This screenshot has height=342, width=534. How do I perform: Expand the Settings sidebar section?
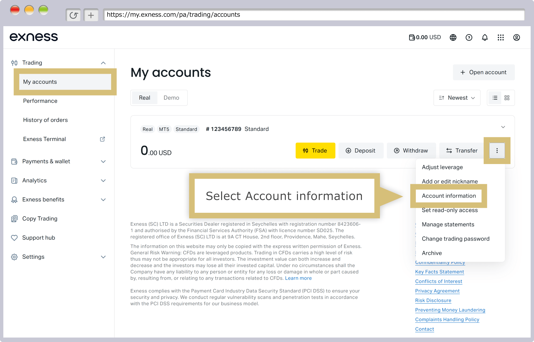tap(103, 257)
